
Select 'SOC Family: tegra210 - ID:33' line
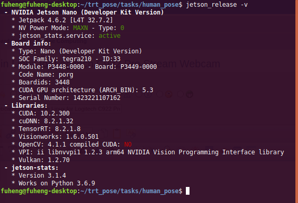tap(70, 59)
